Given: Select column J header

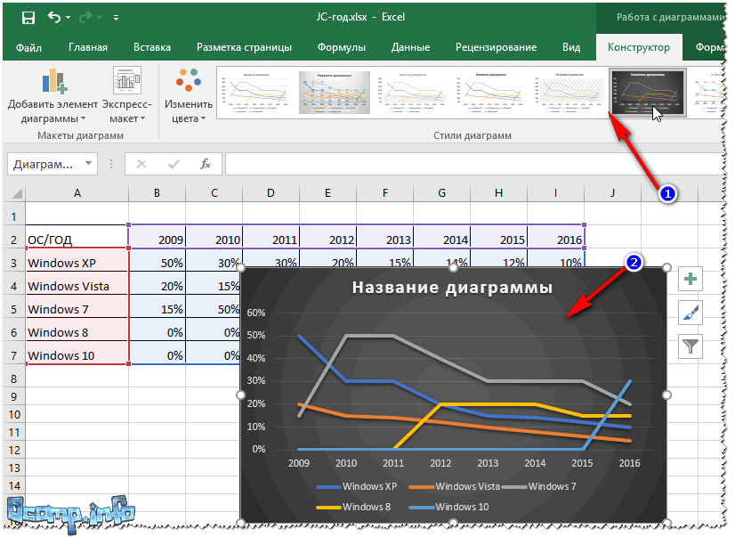Looking at the screenshot, I should tap(613, 193).
